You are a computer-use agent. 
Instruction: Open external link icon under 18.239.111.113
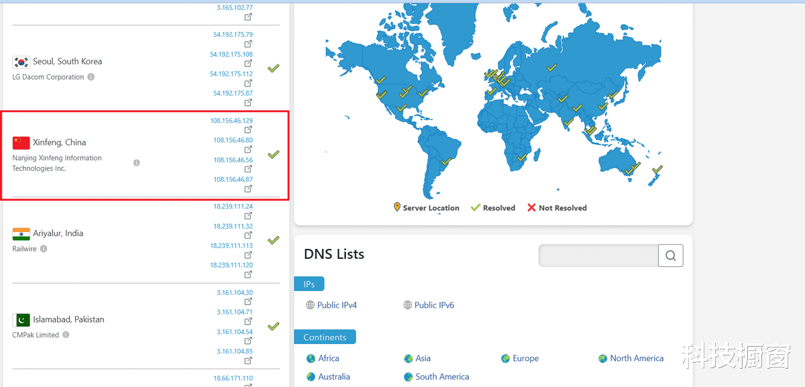[248, 255]
